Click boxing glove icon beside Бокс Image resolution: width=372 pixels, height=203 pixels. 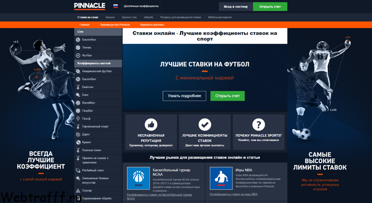pos(78,95)
